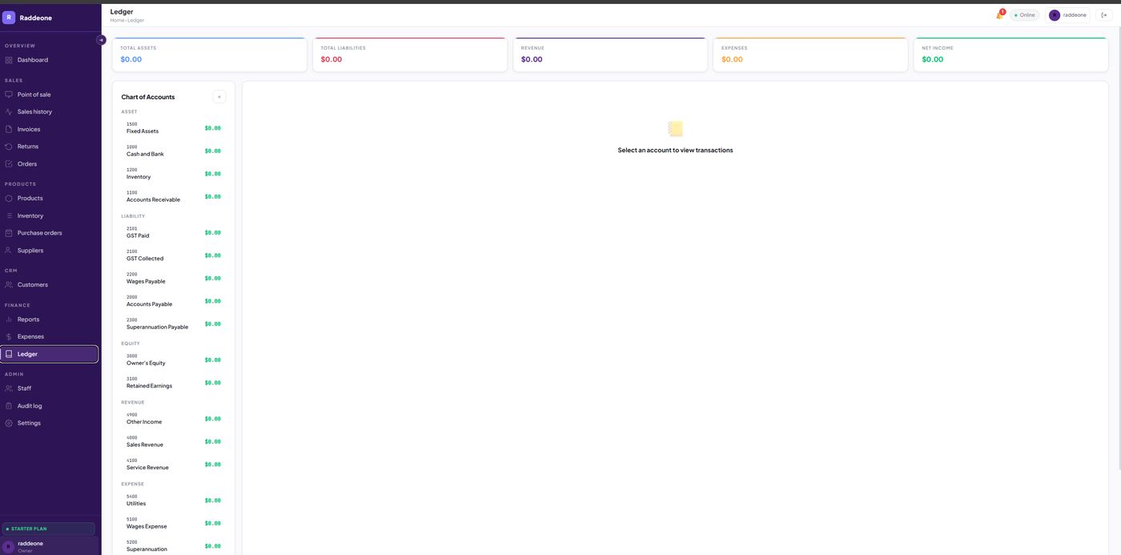Click the Total Assets summary card
Screen dimensions: 1121x555
pyautogui.click(x=210, y=54)
